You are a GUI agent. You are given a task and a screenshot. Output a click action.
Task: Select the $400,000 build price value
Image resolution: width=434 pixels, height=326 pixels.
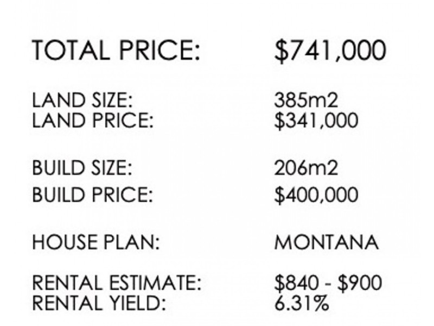click(x=316, y=195)
